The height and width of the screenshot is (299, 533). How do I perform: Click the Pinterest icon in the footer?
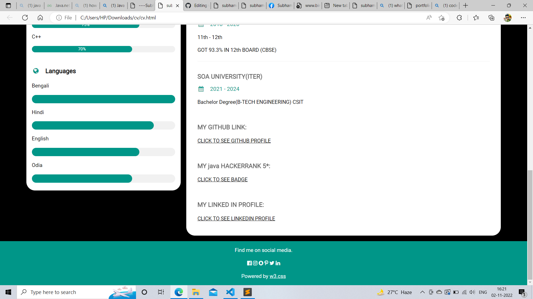266,263
